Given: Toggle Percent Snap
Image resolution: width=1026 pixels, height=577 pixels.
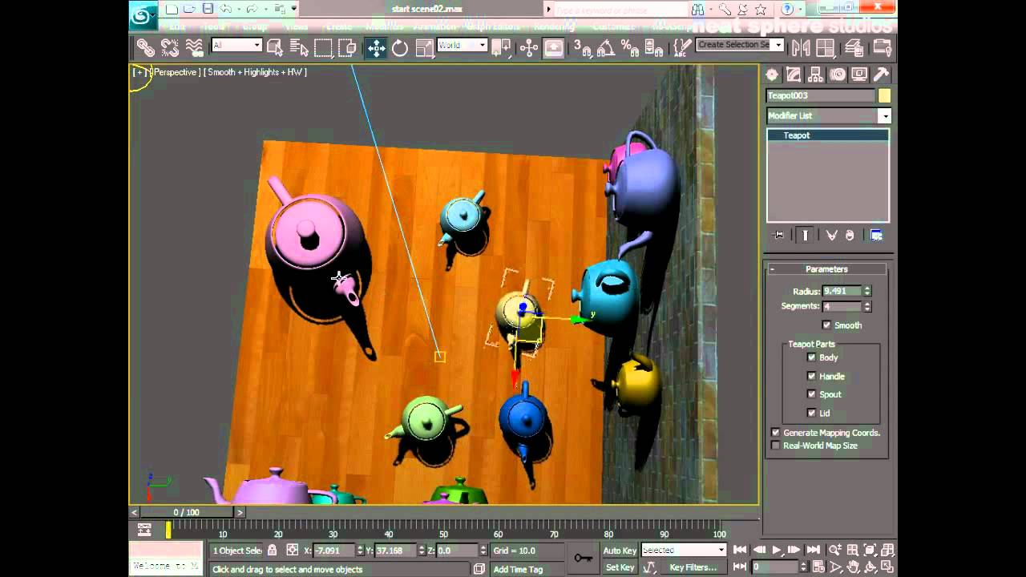Looking at the screenshot, I should (x=630, y=48).
